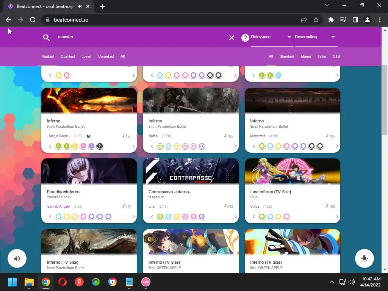Click first blue difficulty circle on Paradiso=Inferno card
The width and height of the screenshot is (388, 291).
[x=58, y=217]
